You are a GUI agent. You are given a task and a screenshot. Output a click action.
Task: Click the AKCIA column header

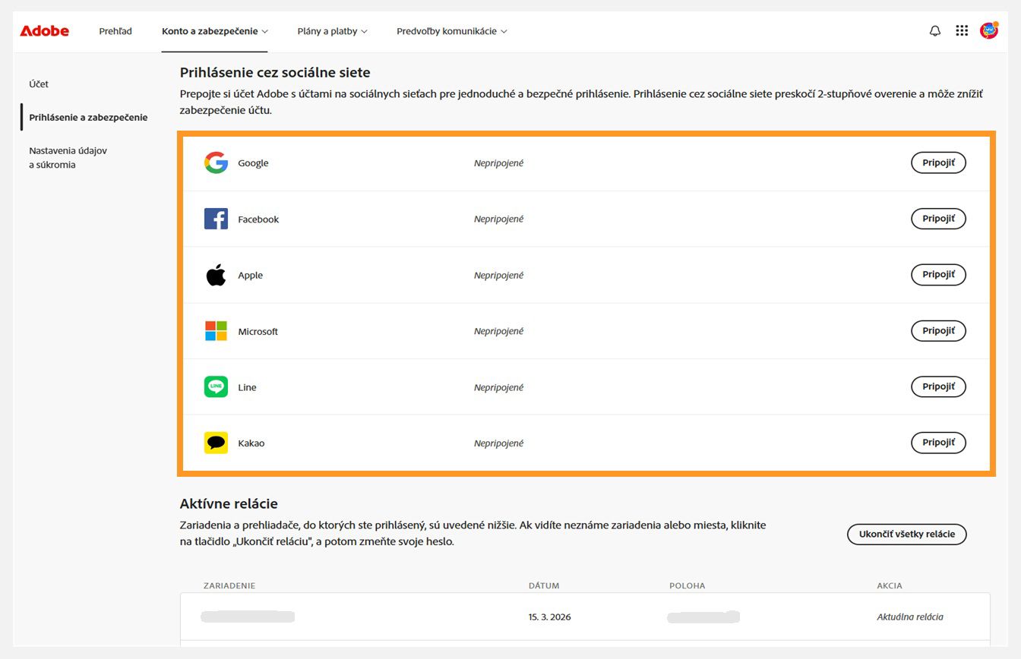click(x=890, y=586)
